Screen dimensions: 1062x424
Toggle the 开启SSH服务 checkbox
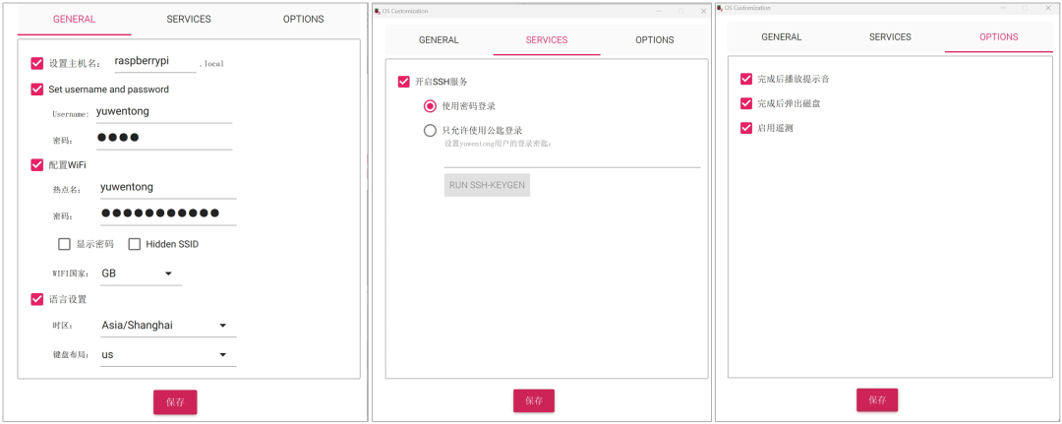point(404,82)
